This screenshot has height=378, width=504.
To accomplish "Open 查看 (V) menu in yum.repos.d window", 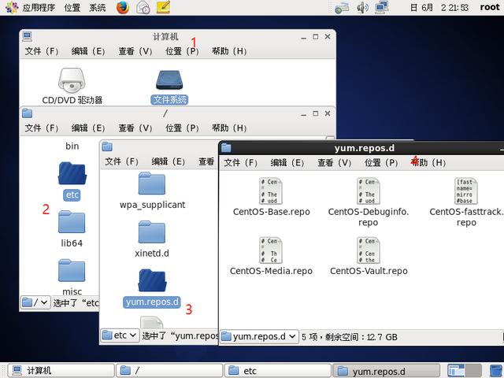I will [334, 163].
